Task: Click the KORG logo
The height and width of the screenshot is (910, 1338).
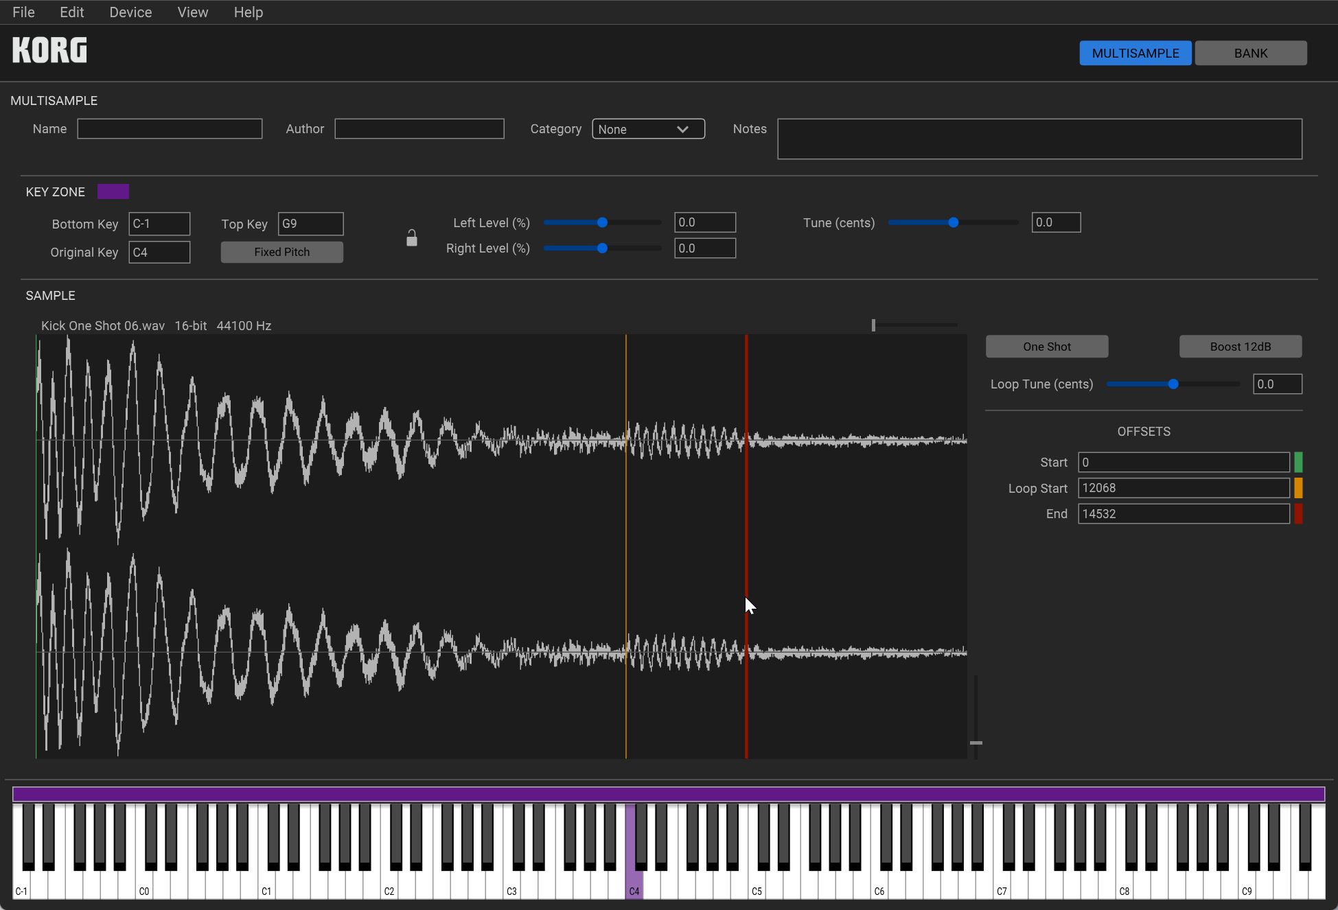Action: (49, 50)
